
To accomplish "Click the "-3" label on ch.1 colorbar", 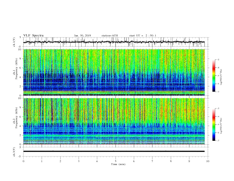I will (x=218, y=59).
